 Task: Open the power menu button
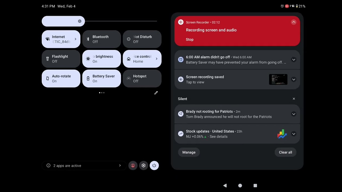(154, 166)
